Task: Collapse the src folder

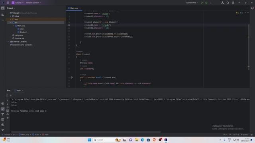Action: pos(11,23)
